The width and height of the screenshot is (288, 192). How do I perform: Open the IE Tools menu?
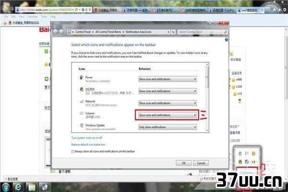click(44, 16)
